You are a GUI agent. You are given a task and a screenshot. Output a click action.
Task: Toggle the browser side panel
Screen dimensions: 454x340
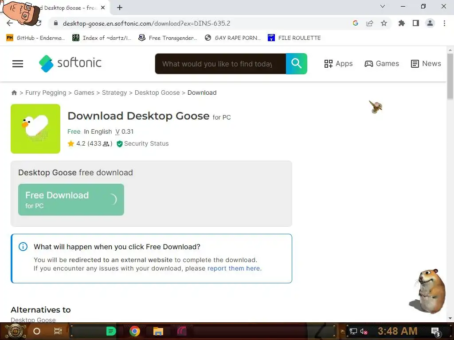[x=416, y=23]
